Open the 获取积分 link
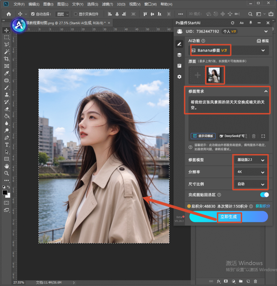Viewport: 277px width, 286px height. tap(262, 206)
